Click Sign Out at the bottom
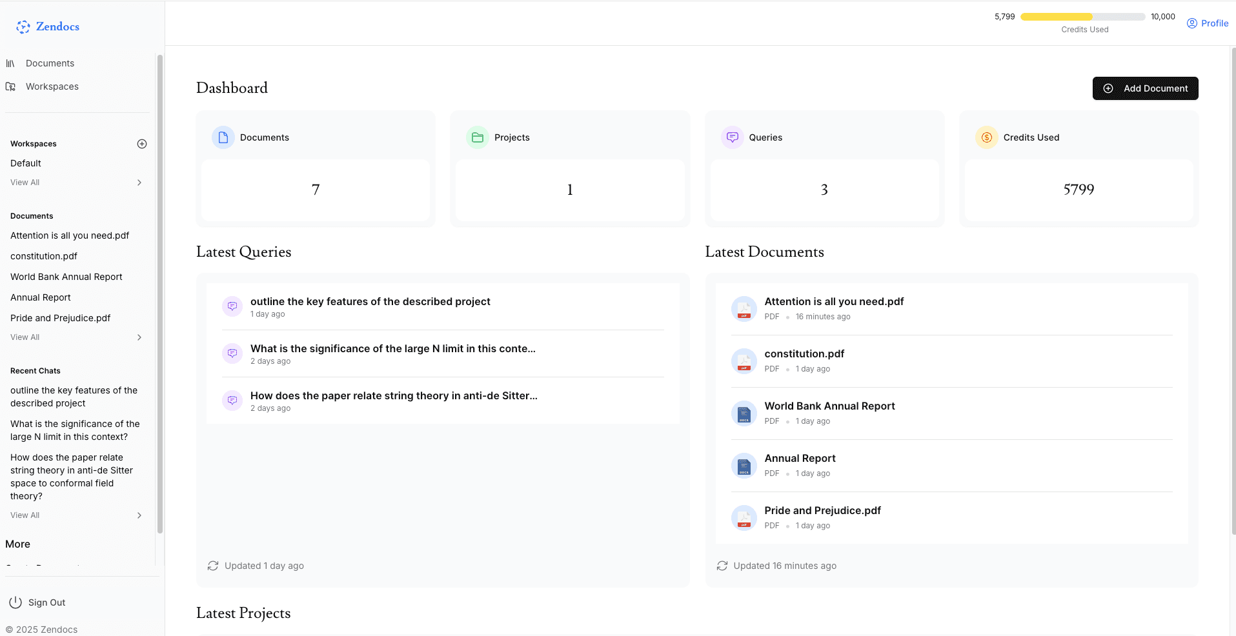 46,602
